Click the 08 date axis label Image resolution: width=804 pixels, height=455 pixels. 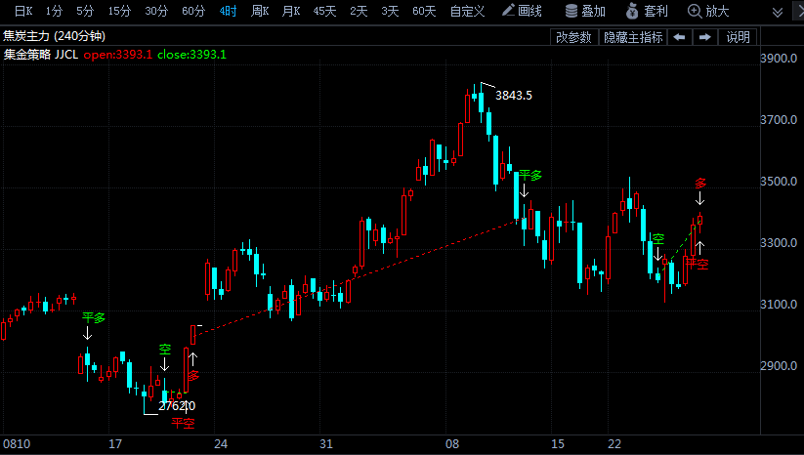coord(452,444)
